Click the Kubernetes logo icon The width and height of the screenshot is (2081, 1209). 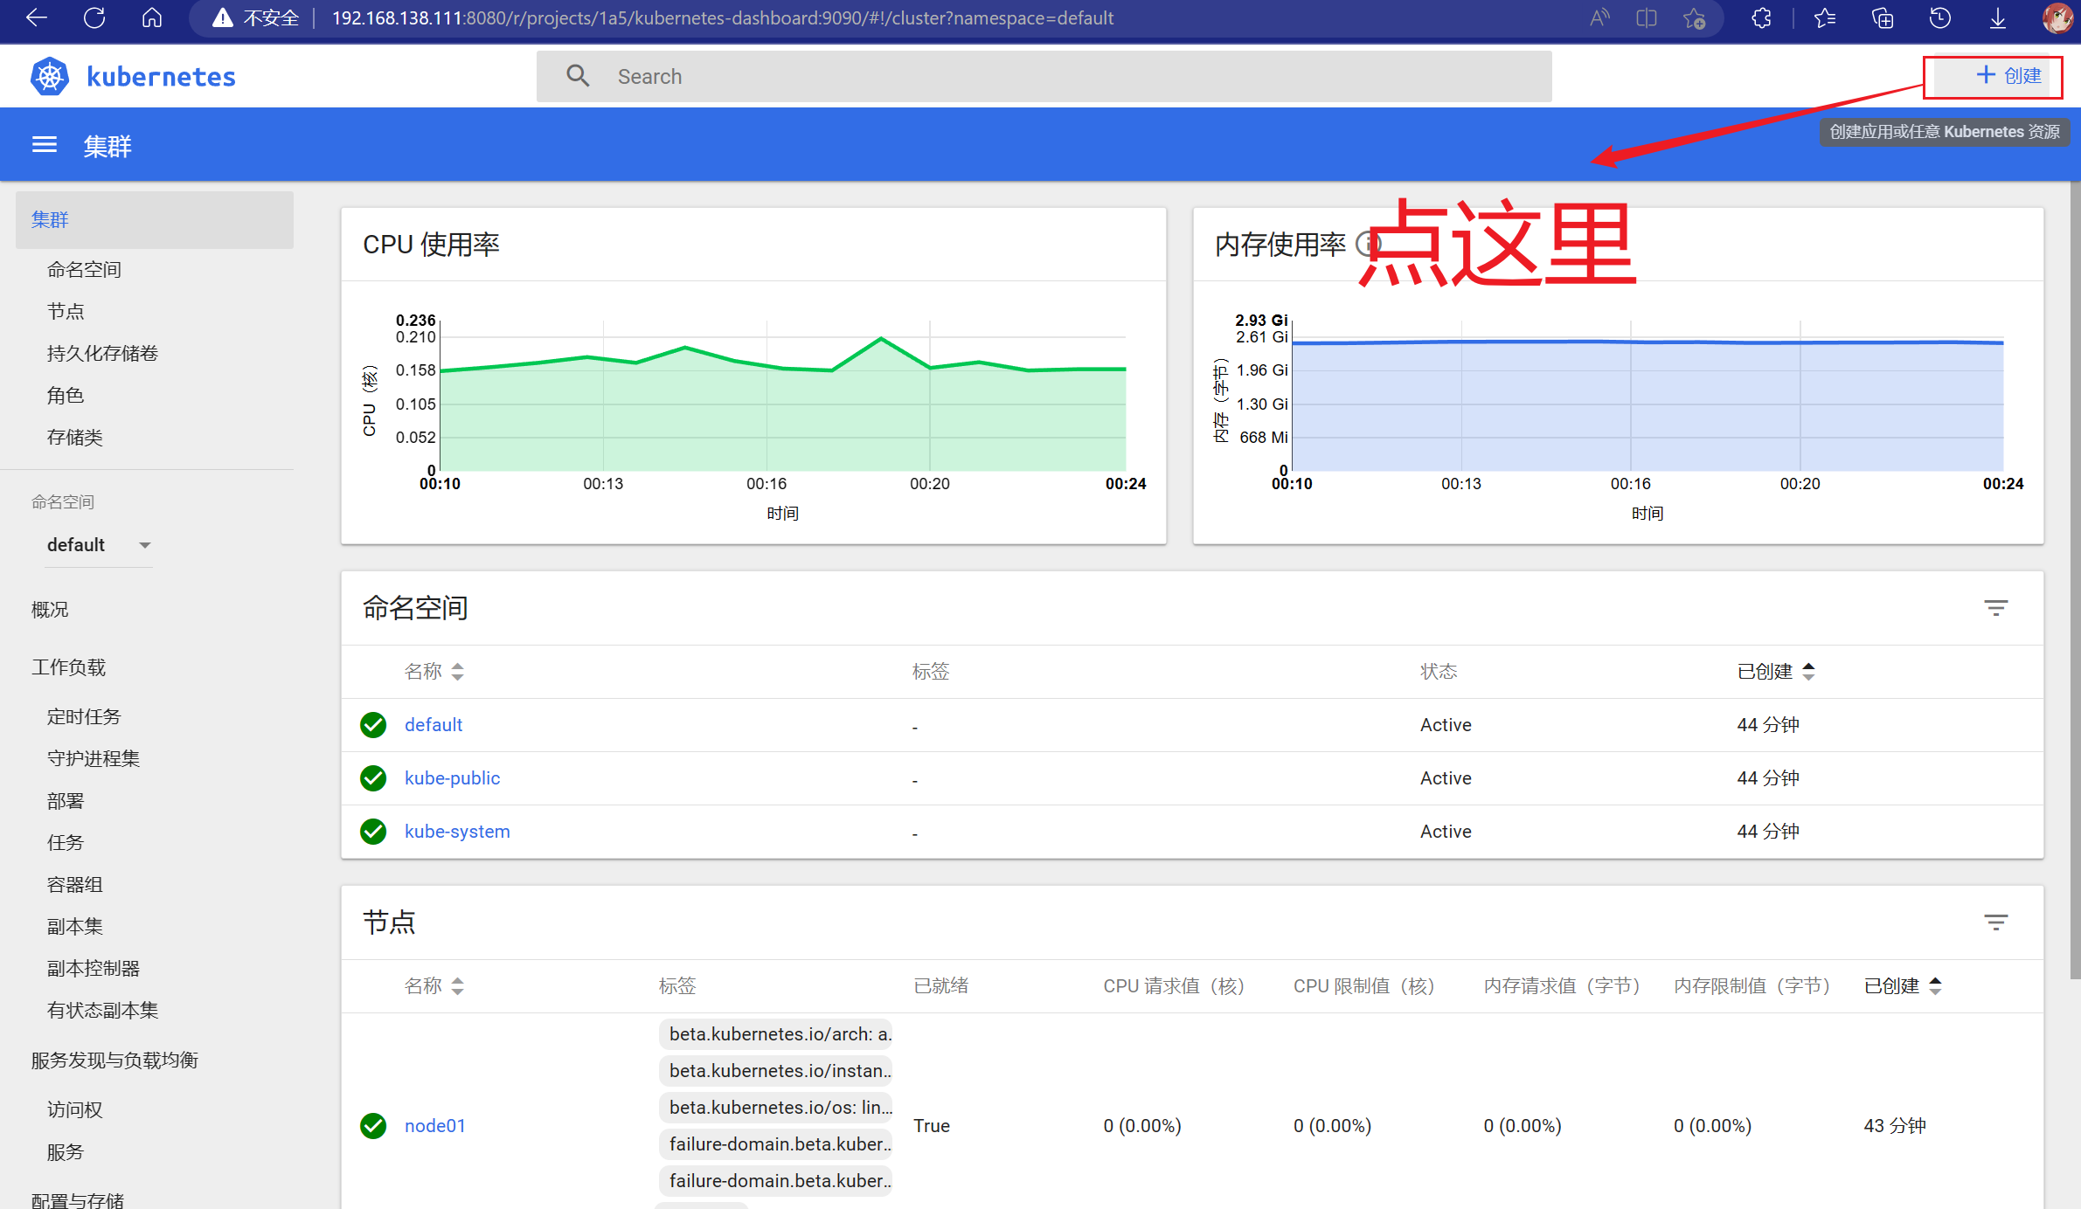coord(50,77)
